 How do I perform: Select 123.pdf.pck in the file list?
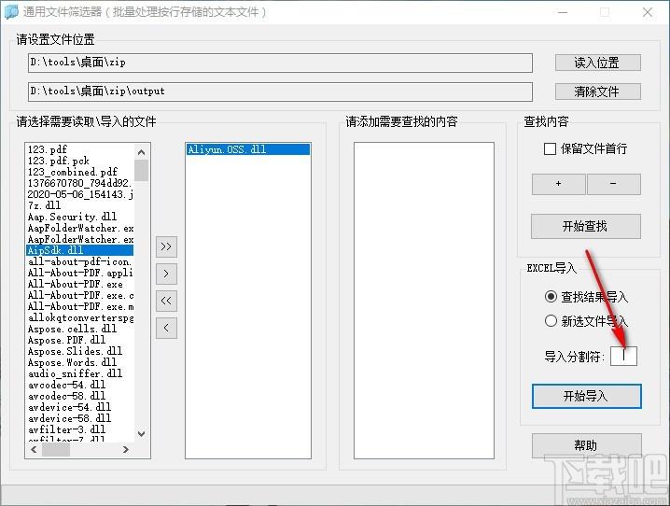(x=80, y=161)
